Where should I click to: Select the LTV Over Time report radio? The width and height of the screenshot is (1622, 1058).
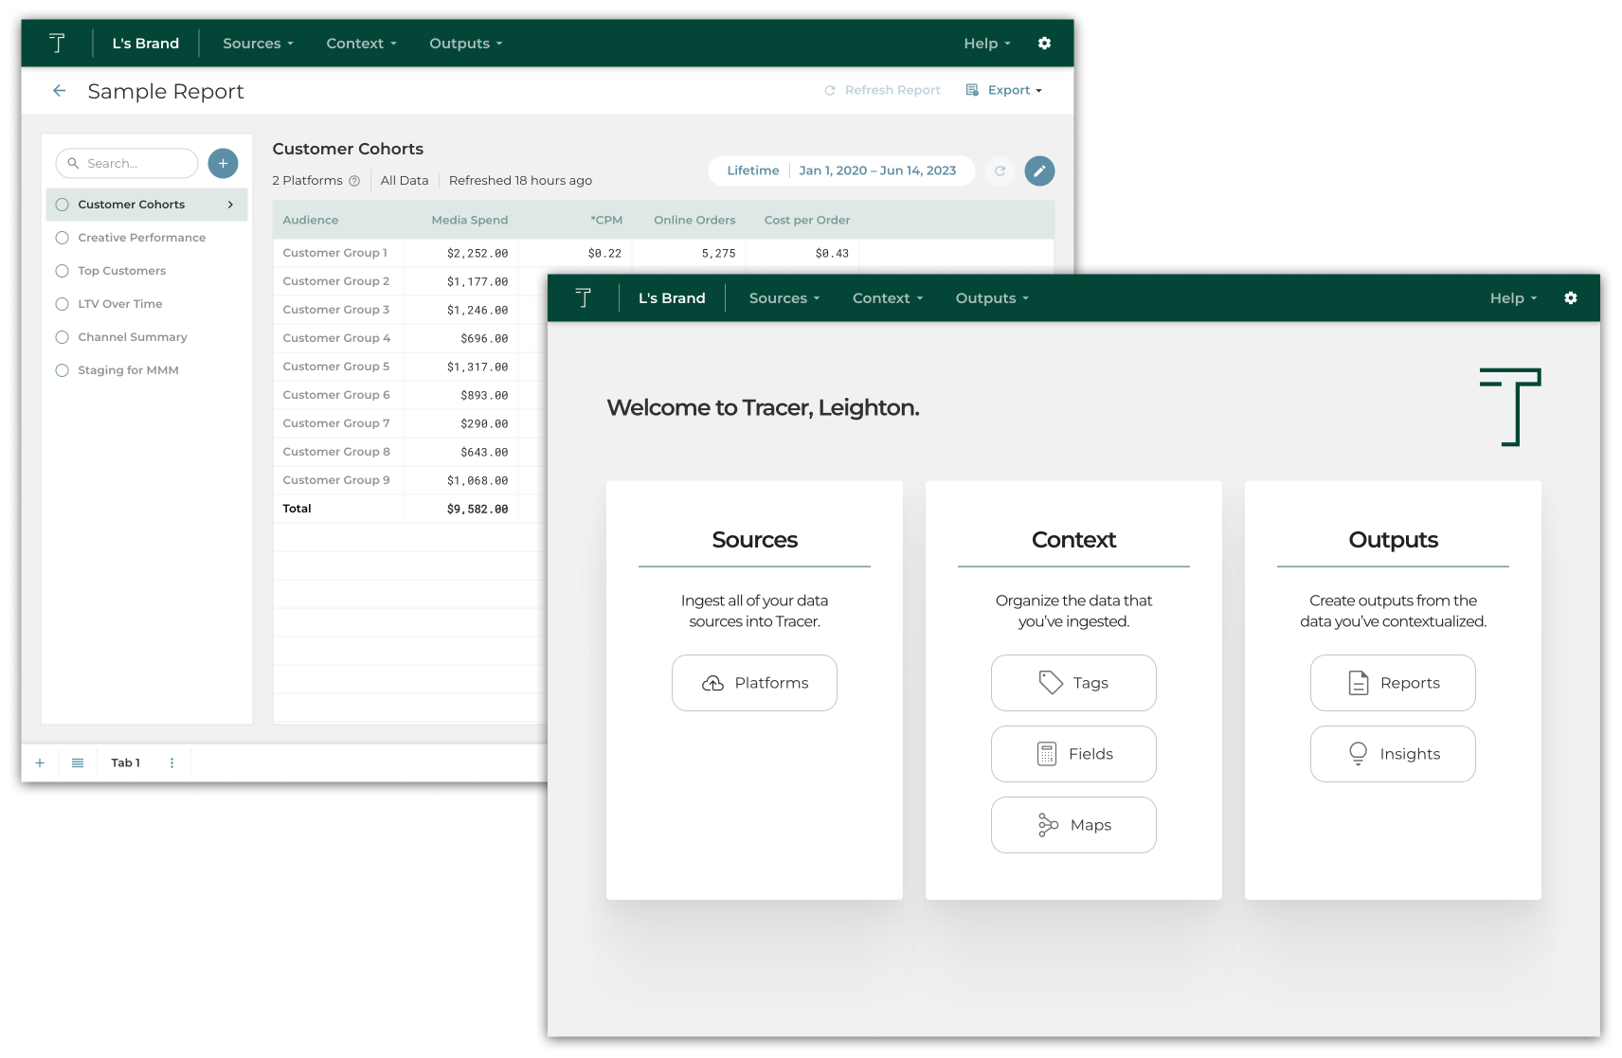pyautogui.click(x=63, y=304)
